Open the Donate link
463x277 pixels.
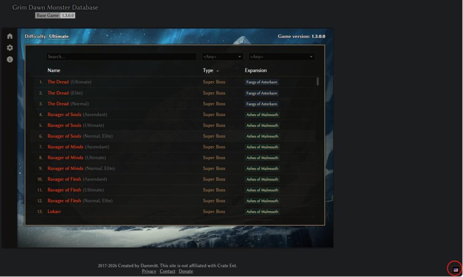click(x=186, y=271)
